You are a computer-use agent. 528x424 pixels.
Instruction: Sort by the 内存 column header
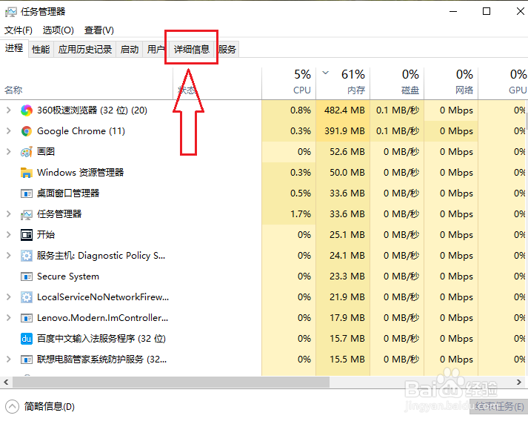coord(343,84)
